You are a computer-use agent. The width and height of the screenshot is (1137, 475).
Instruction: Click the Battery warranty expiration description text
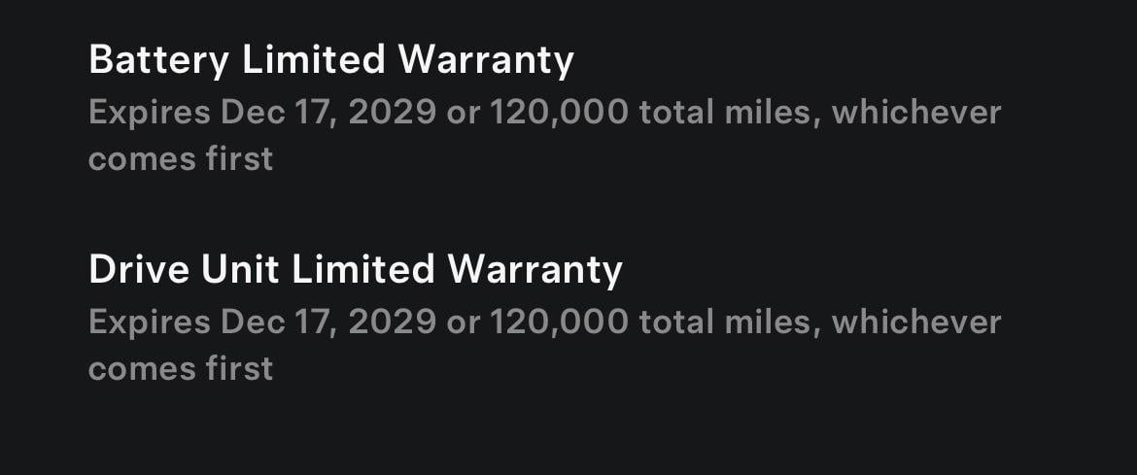(544, 134)
